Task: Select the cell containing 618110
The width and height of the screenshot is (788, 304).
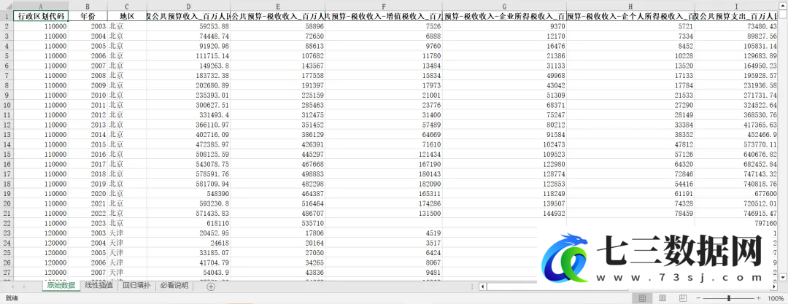Action: (x=188, y=222)
